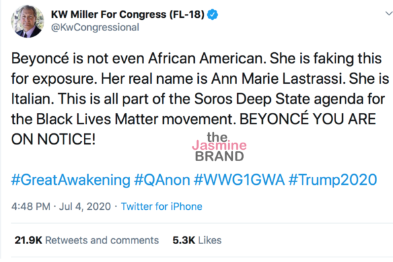Open the KW Miller profile avatar photo
This screenshot has width=393, height=262.
click(28, 22)
